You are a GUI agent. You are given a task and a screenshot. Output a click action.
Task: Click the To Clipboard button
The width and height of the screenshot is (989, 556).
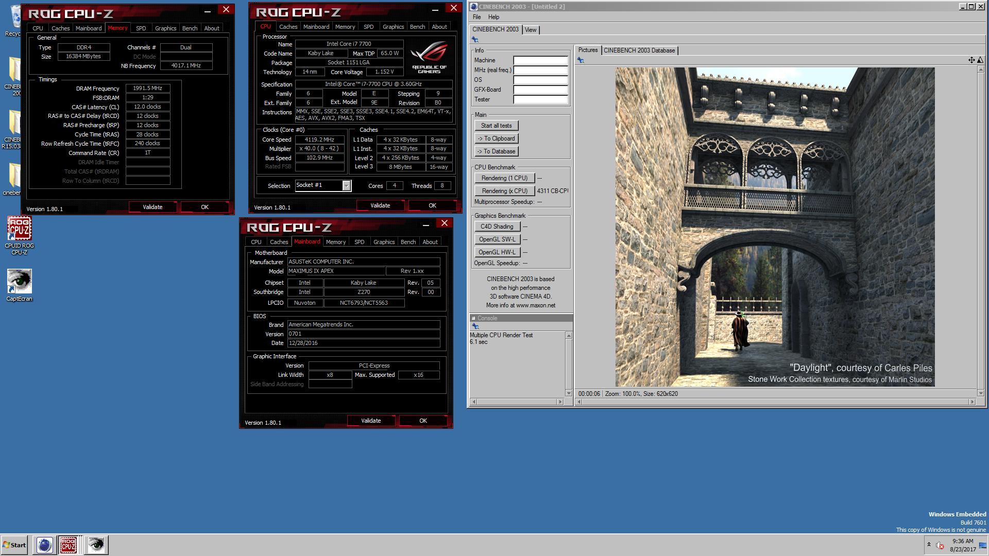(496, 138)
